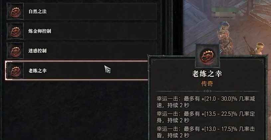
Task: Click the 老练之幸 aspect icon in the list
Action: tap(15, 70)
